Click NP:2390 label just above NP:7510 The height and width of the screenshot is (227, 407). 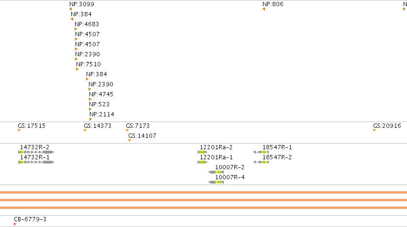click(x=88, y=54)
